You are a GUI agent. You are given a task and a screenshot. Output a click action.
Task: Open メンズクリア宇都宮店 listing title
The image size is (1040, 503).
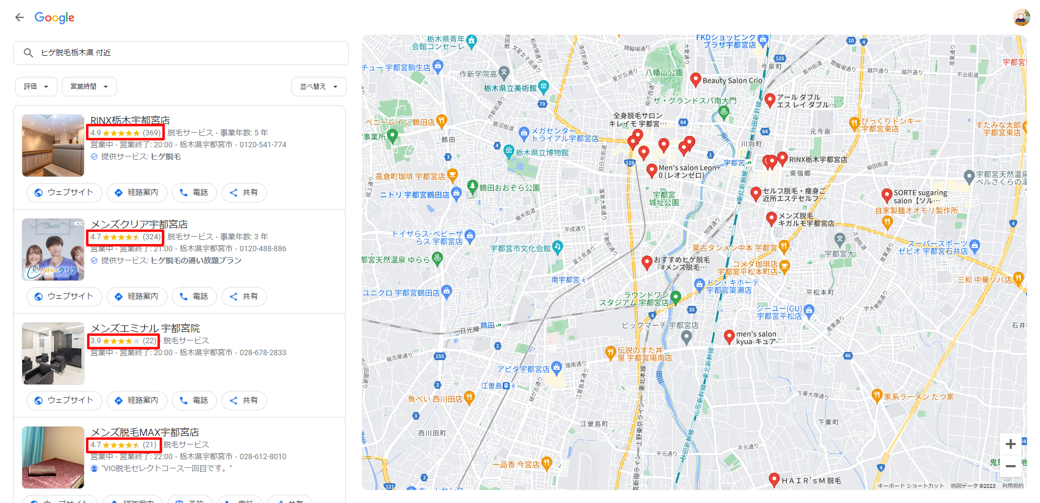click(x=139, y=224)
